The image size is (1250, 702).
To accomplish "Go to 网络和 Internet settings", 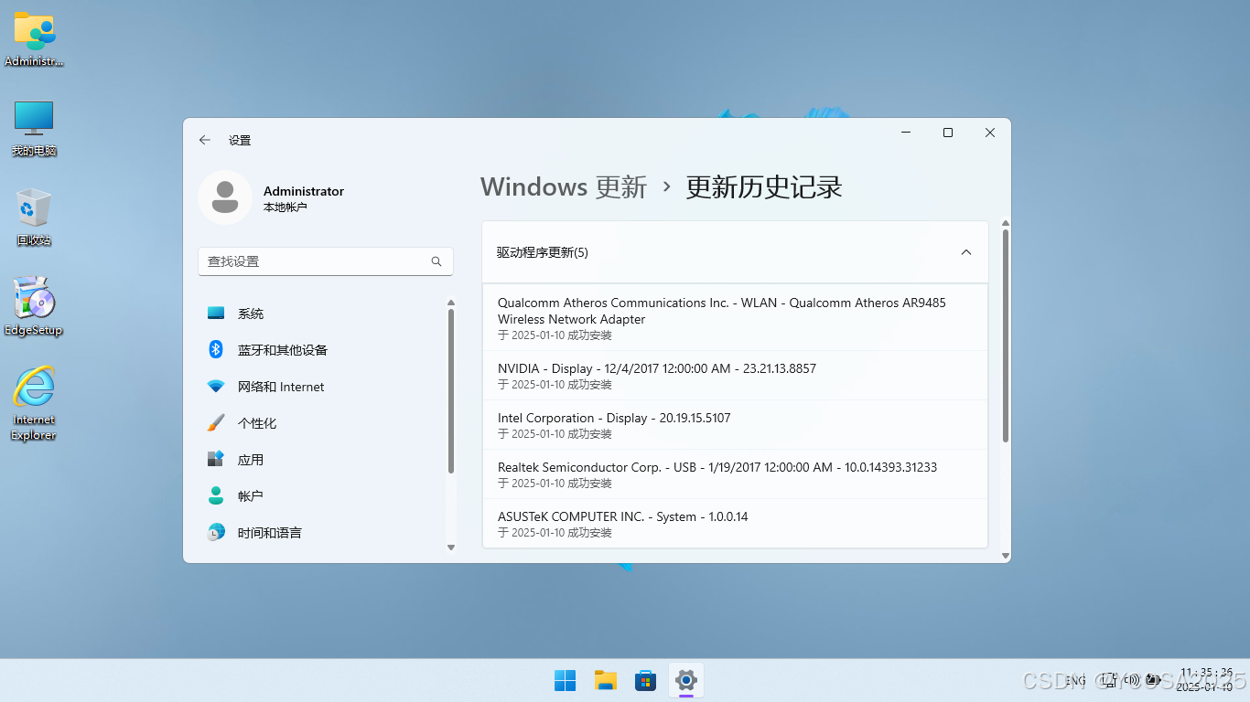I will pyautogui.click(x=321, y=387).
